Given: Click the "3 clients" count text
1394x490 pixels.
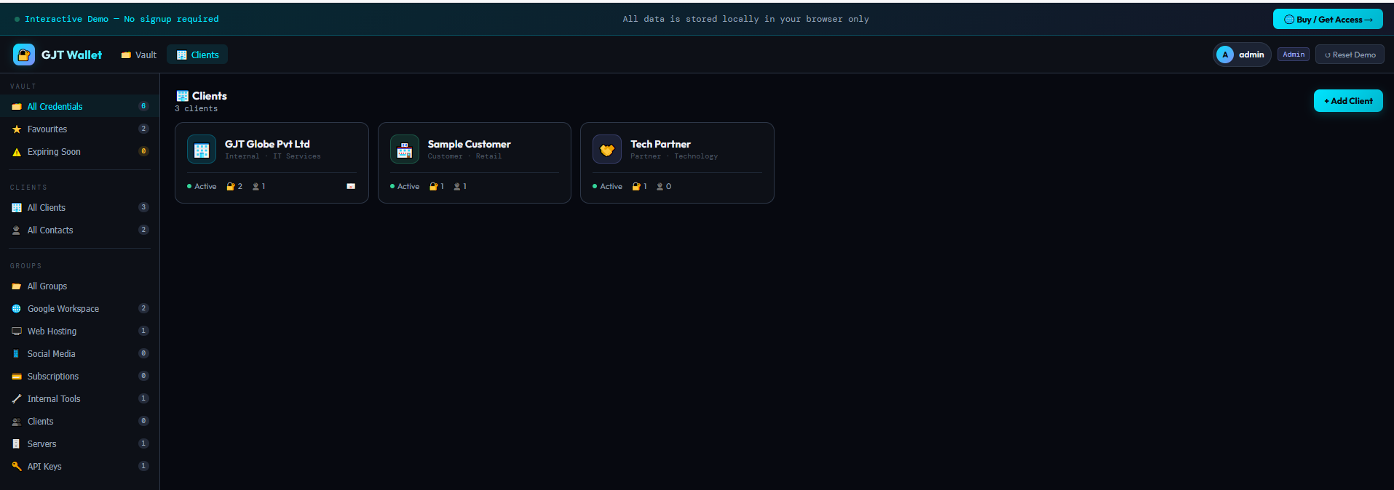Looking at the screenshot, I should tap(196, 109).
